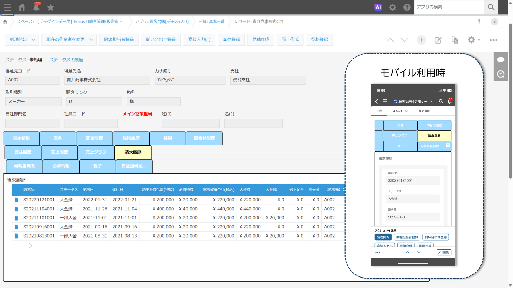The width and height of the screenshot is (513, 288).
Task: Open app link 顧客台帳[デモver2.0]
Action: click(x=169, y=22)
